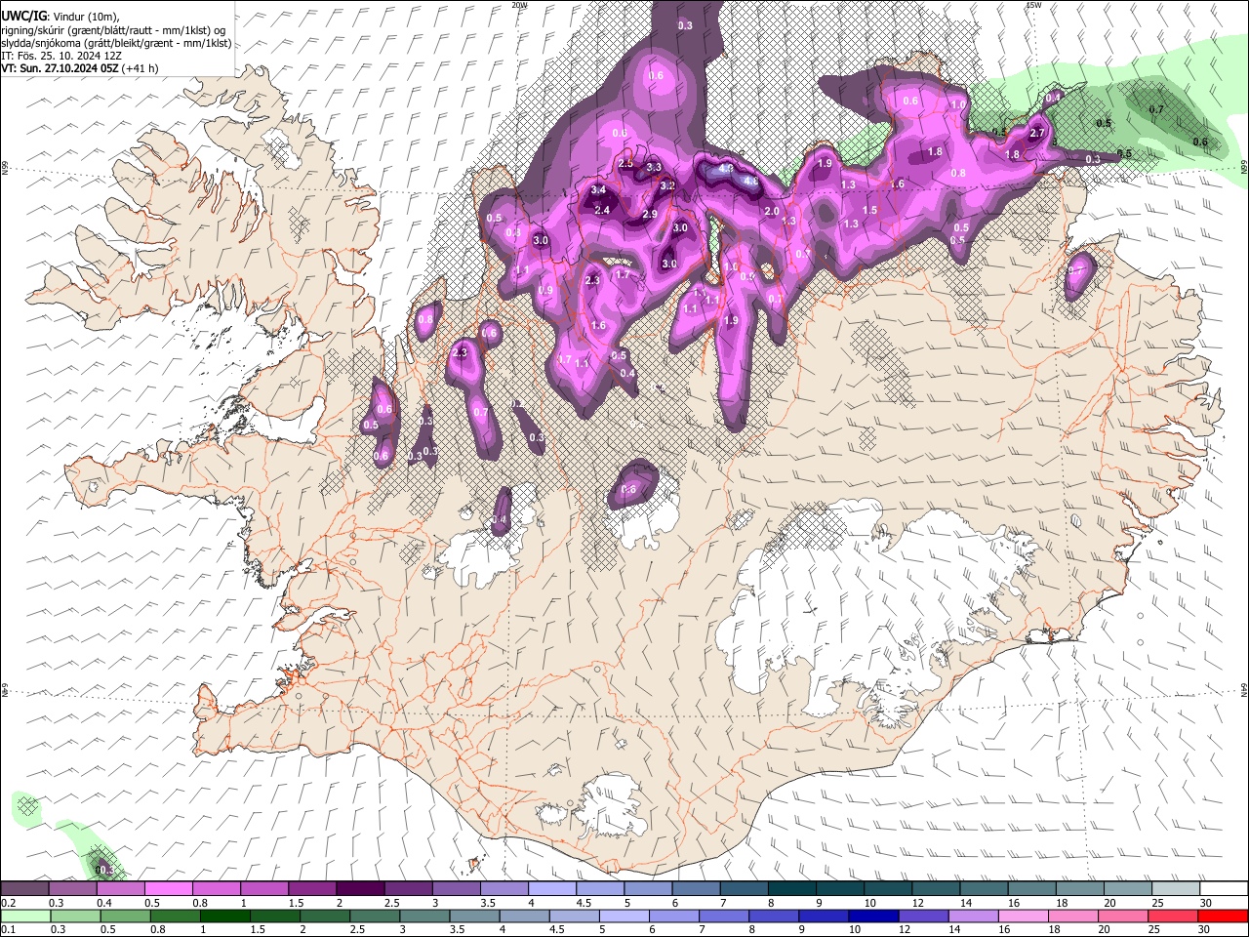The image size is (1249, 937).
Task: Click the white above-30 snow legend swatch
Action: (x=1225, y=889)
